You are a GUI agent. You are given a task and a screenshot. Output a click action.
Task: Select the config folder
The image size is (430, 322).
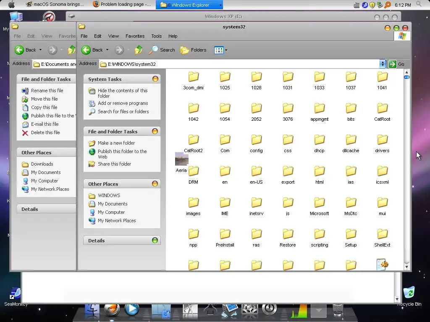tap(257, 143)
